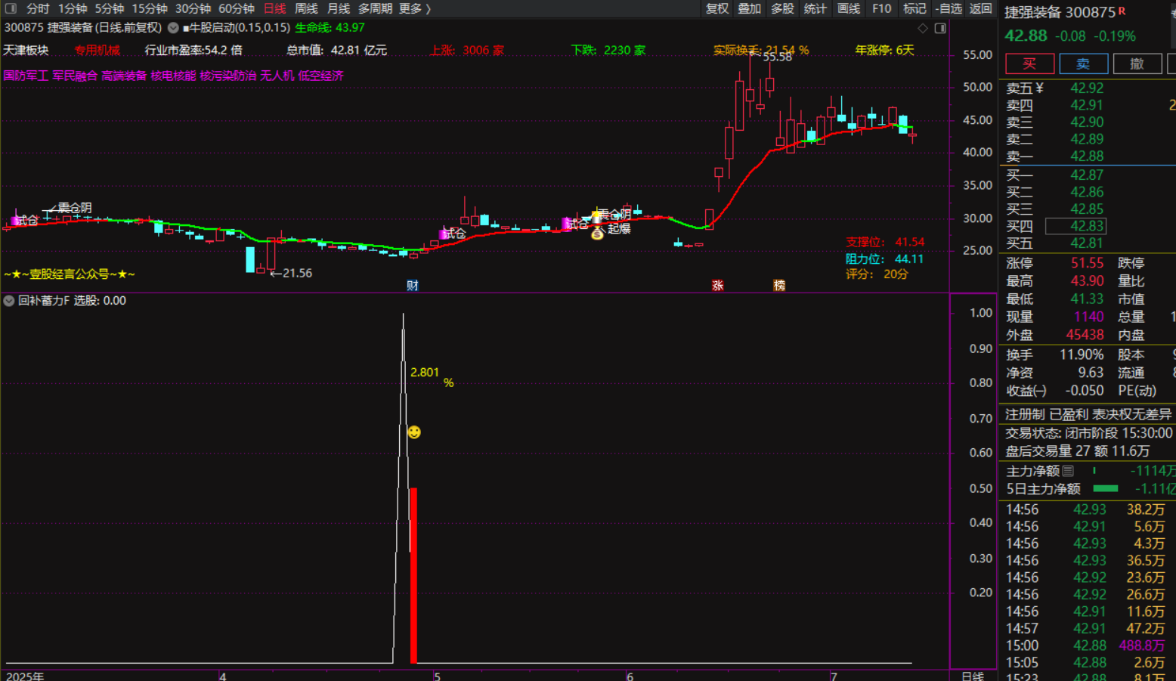1176x681 pixels.
Task: Click the 主力净额 detail list icon
Action: pos(1068,471)
